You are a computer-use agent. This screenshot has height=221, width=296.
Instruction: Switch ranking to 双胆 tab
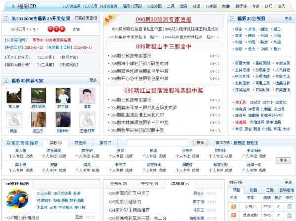pyautogui.click(x=236, y=190)
